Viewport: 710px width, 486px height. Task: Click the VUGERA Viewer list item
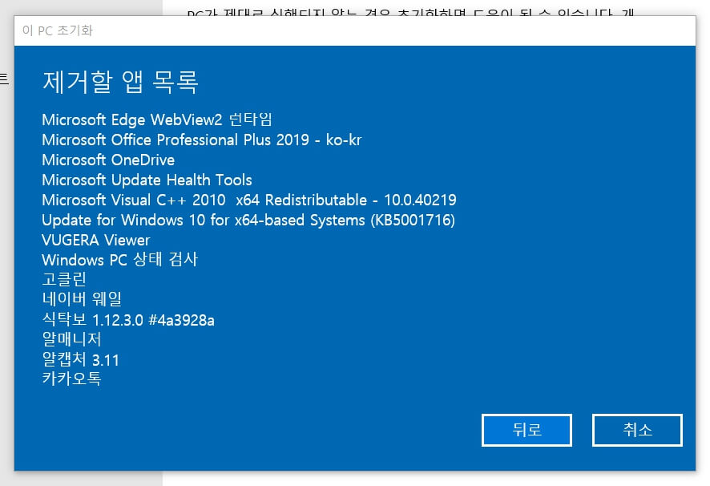click(95, 240)
